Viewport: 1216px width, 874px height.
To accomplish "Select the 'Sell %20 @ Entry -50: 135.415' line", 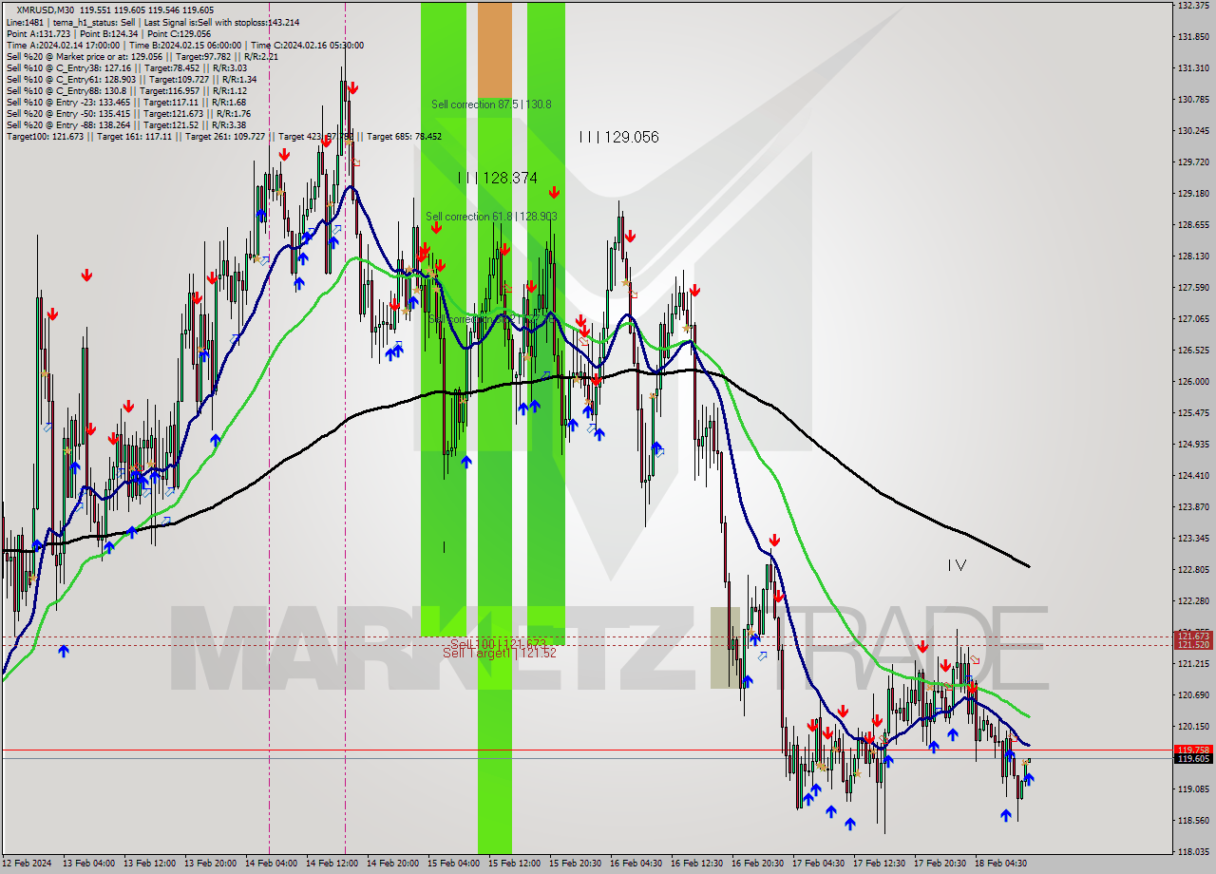I will pyautogui.click(x=128, y=113).
